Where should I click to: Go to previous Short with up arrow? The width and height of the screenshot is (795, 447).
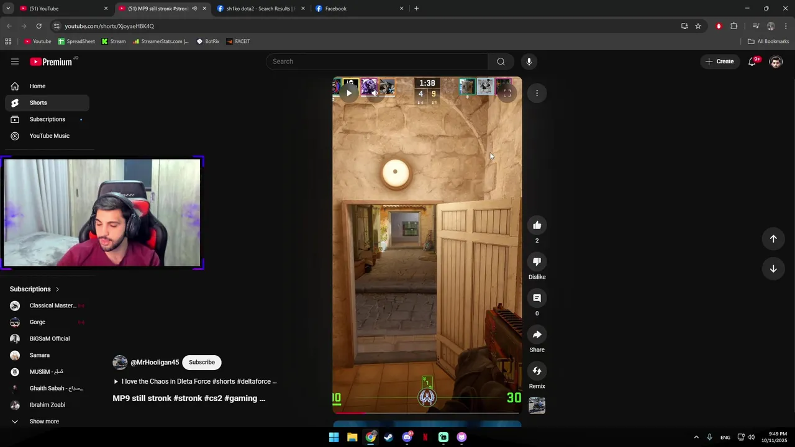773,239
